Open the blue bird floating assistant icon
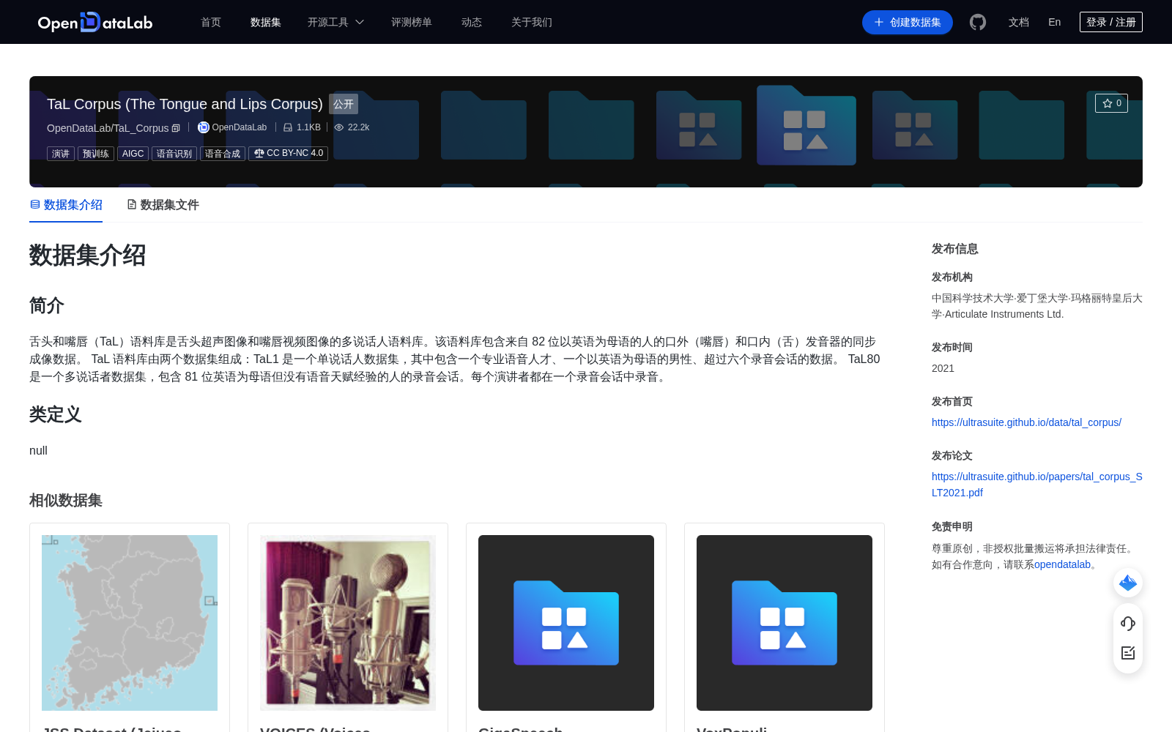This screenshot has height=732, width=1172. click(x=1128, y=583)
